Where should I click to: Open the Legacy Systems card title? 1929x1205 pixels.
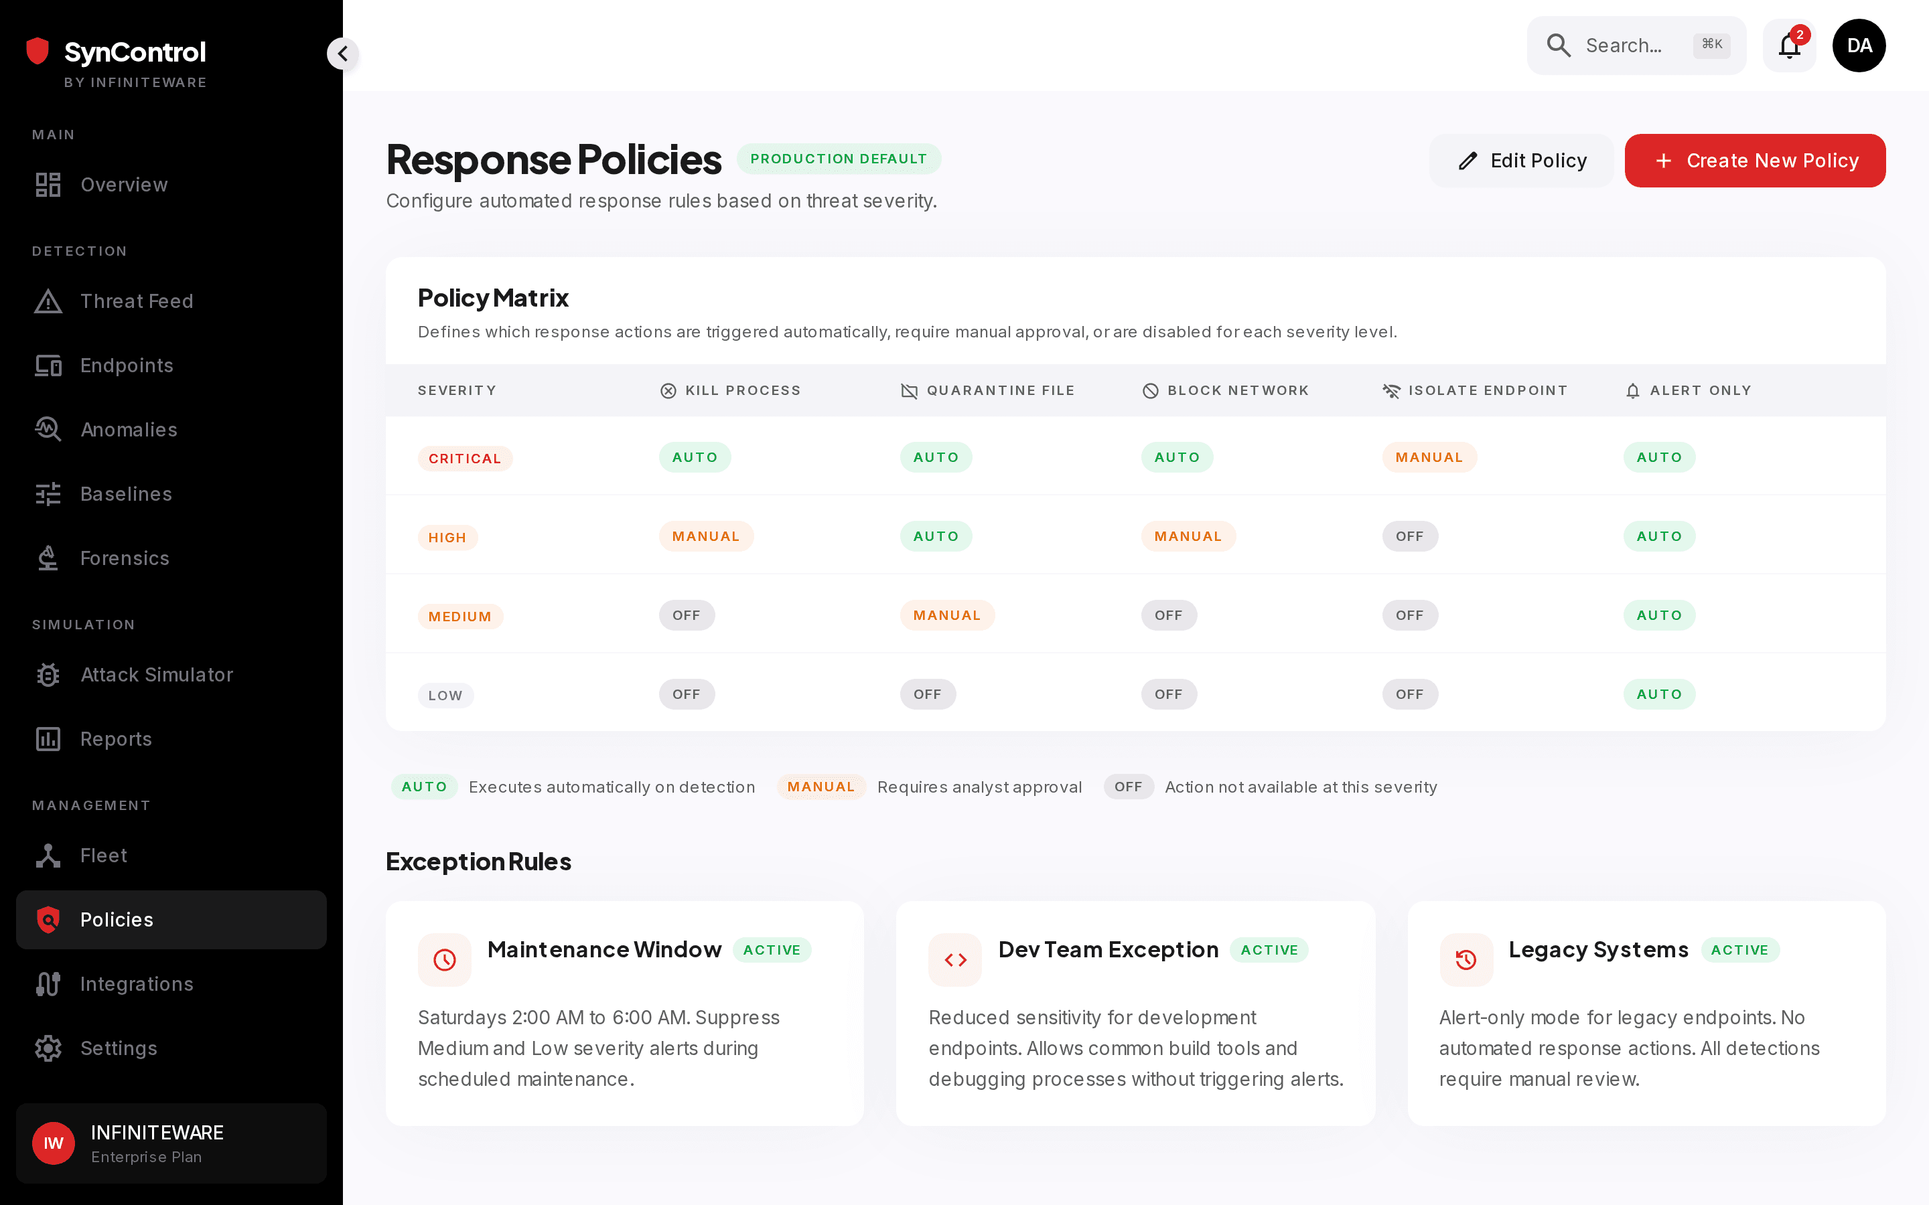point(1598,950)
